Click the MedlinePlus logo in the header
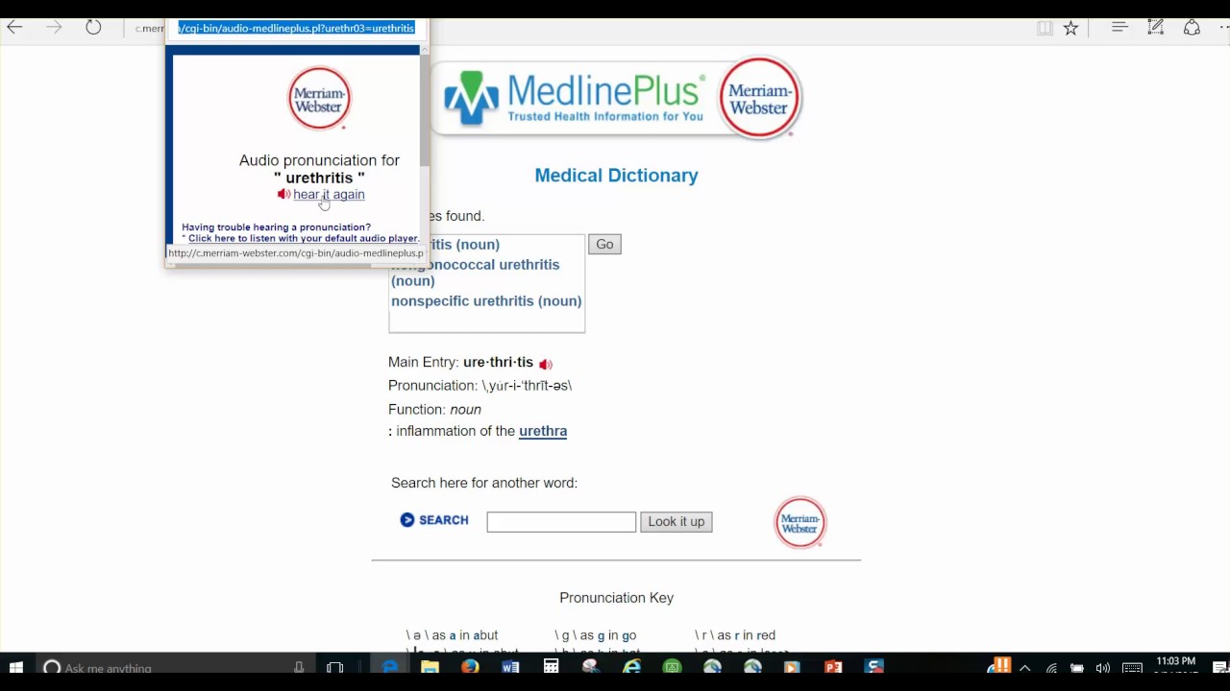Screen dimensions: 1230x691 [x=574, y=99]
